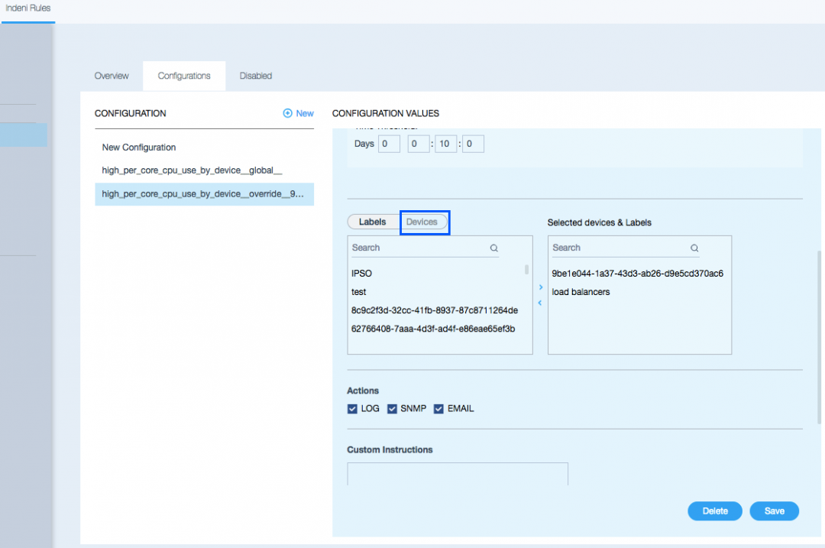Click right arrow to add selected item

coord(541,287)
